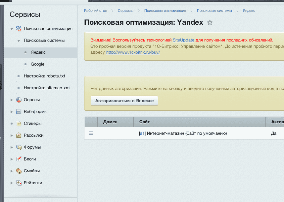This screenshot has height=202, width=284.
Task: Add page to favorites with the star icon
Action: pyautogui.click(x=210, y=22)
